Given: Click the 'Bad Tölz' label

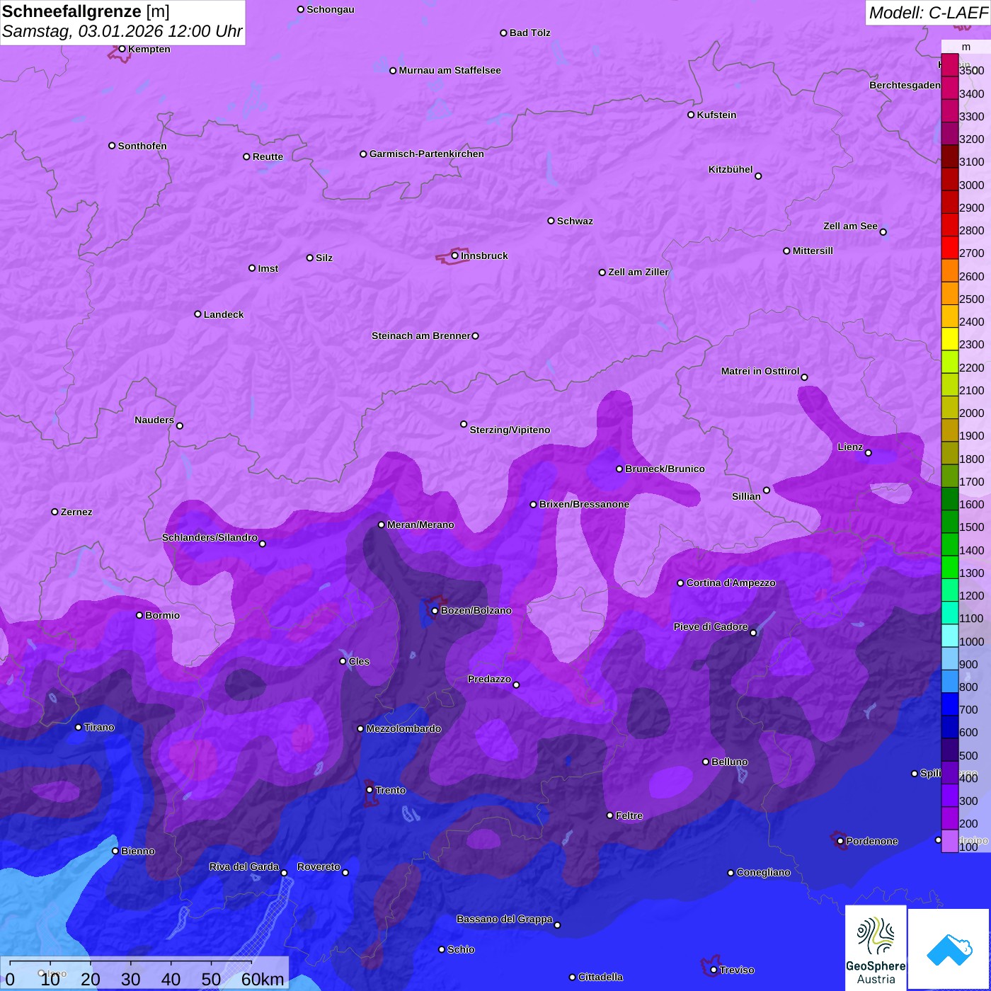Looking at the screenshot, I should point(529,33).
